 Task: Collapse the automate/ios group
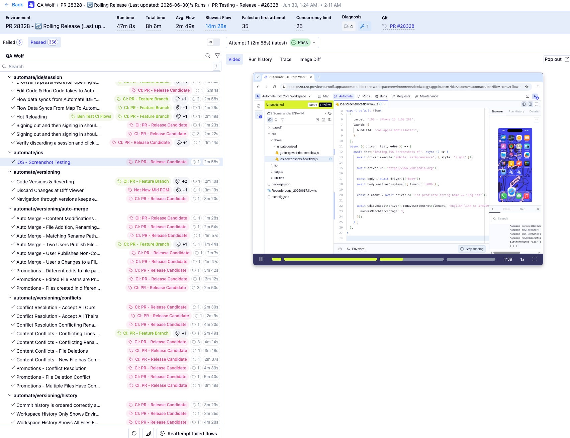point(9,152)
